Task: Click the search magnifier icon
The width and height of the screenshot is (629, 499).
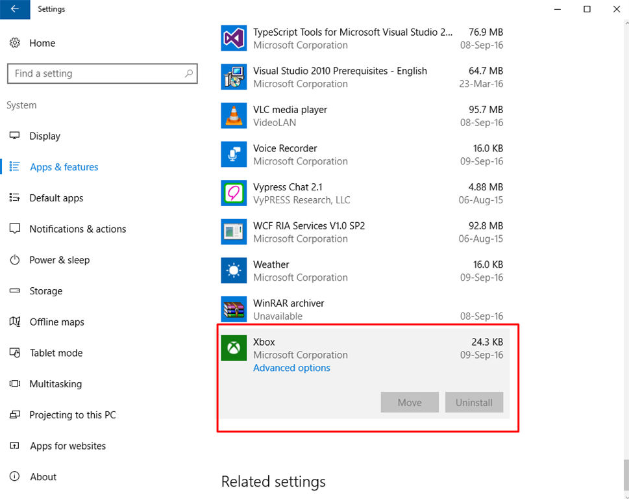Action: (188, 73)
